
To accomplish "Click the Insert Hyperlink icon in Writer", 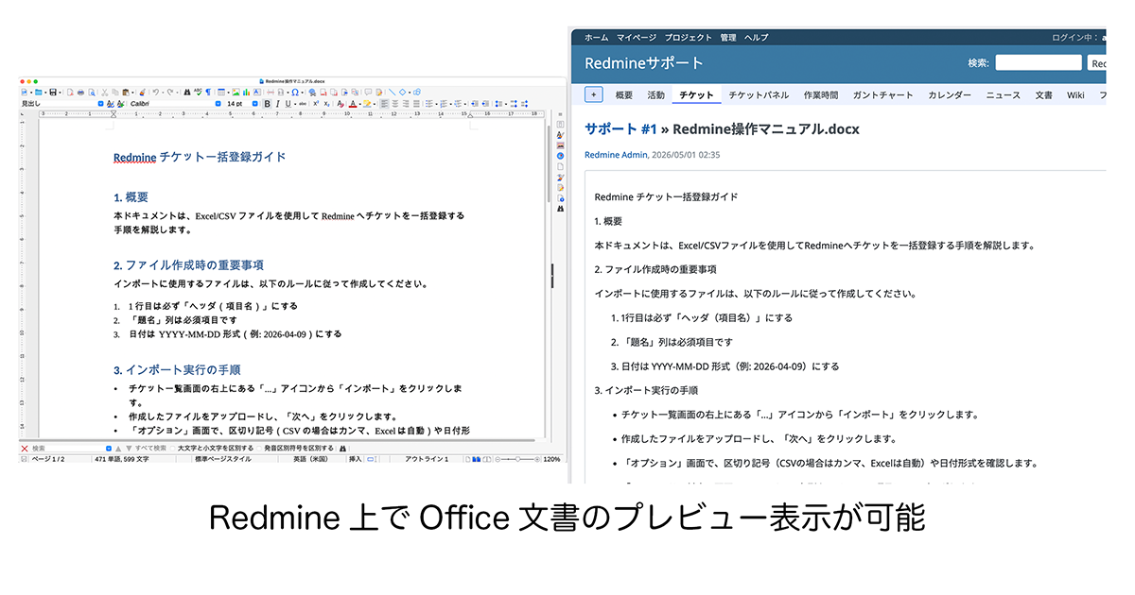I will tap(313, 93).
